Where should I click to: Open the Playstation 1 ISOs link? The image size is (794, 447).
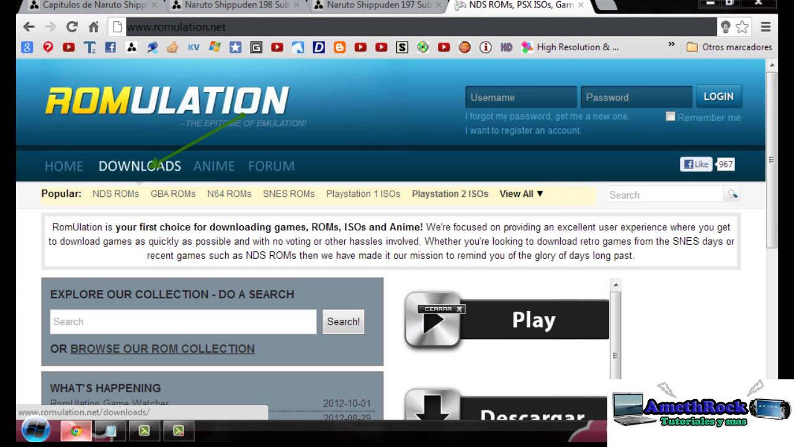point(363,194)
